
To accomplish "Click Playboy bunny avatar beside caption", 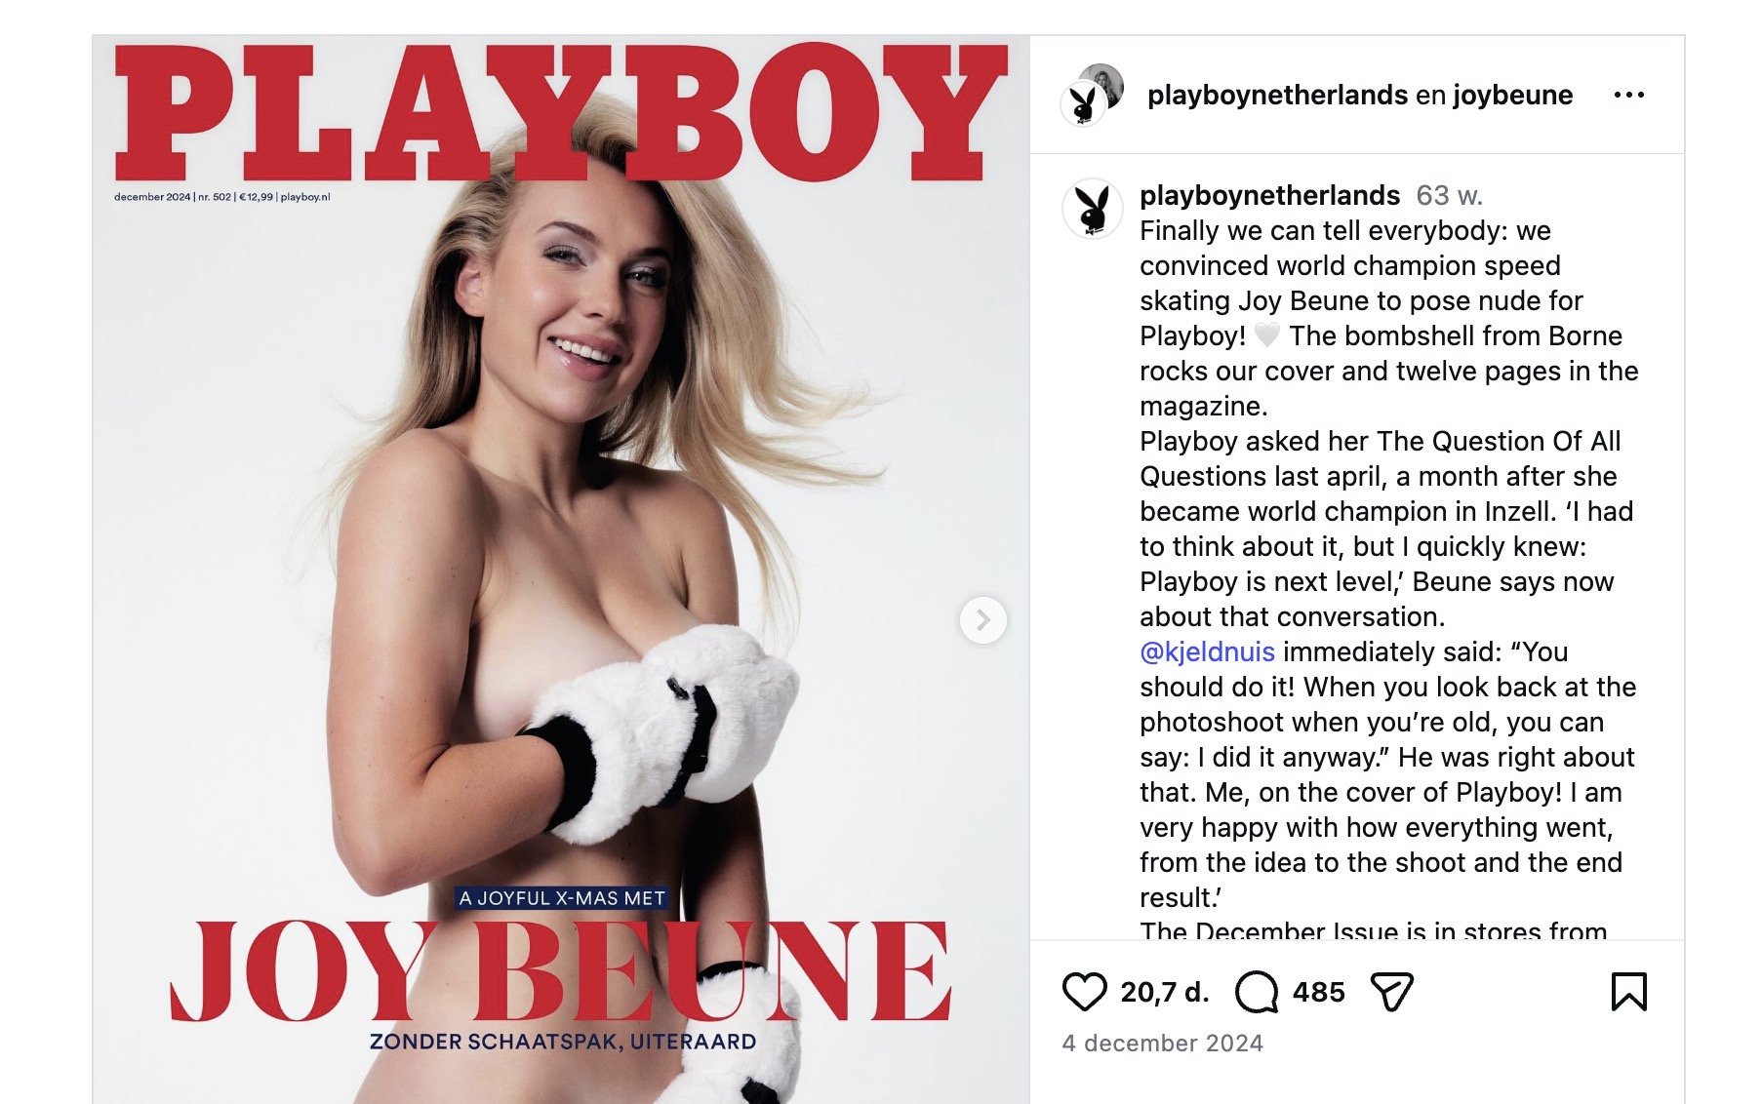I will pos(1092,208).
